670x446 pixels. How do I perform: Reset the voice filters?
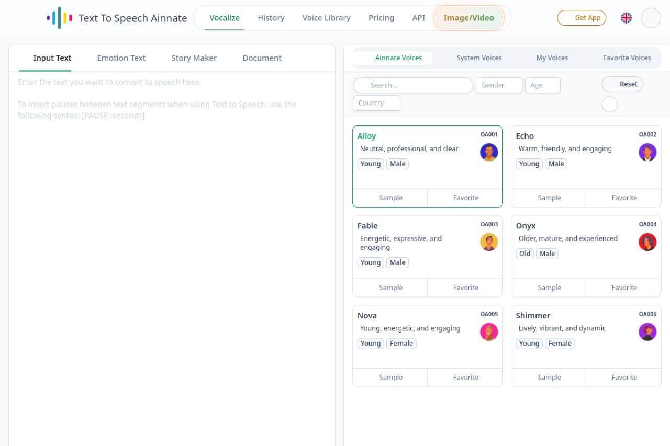click(x=622, y=84)
